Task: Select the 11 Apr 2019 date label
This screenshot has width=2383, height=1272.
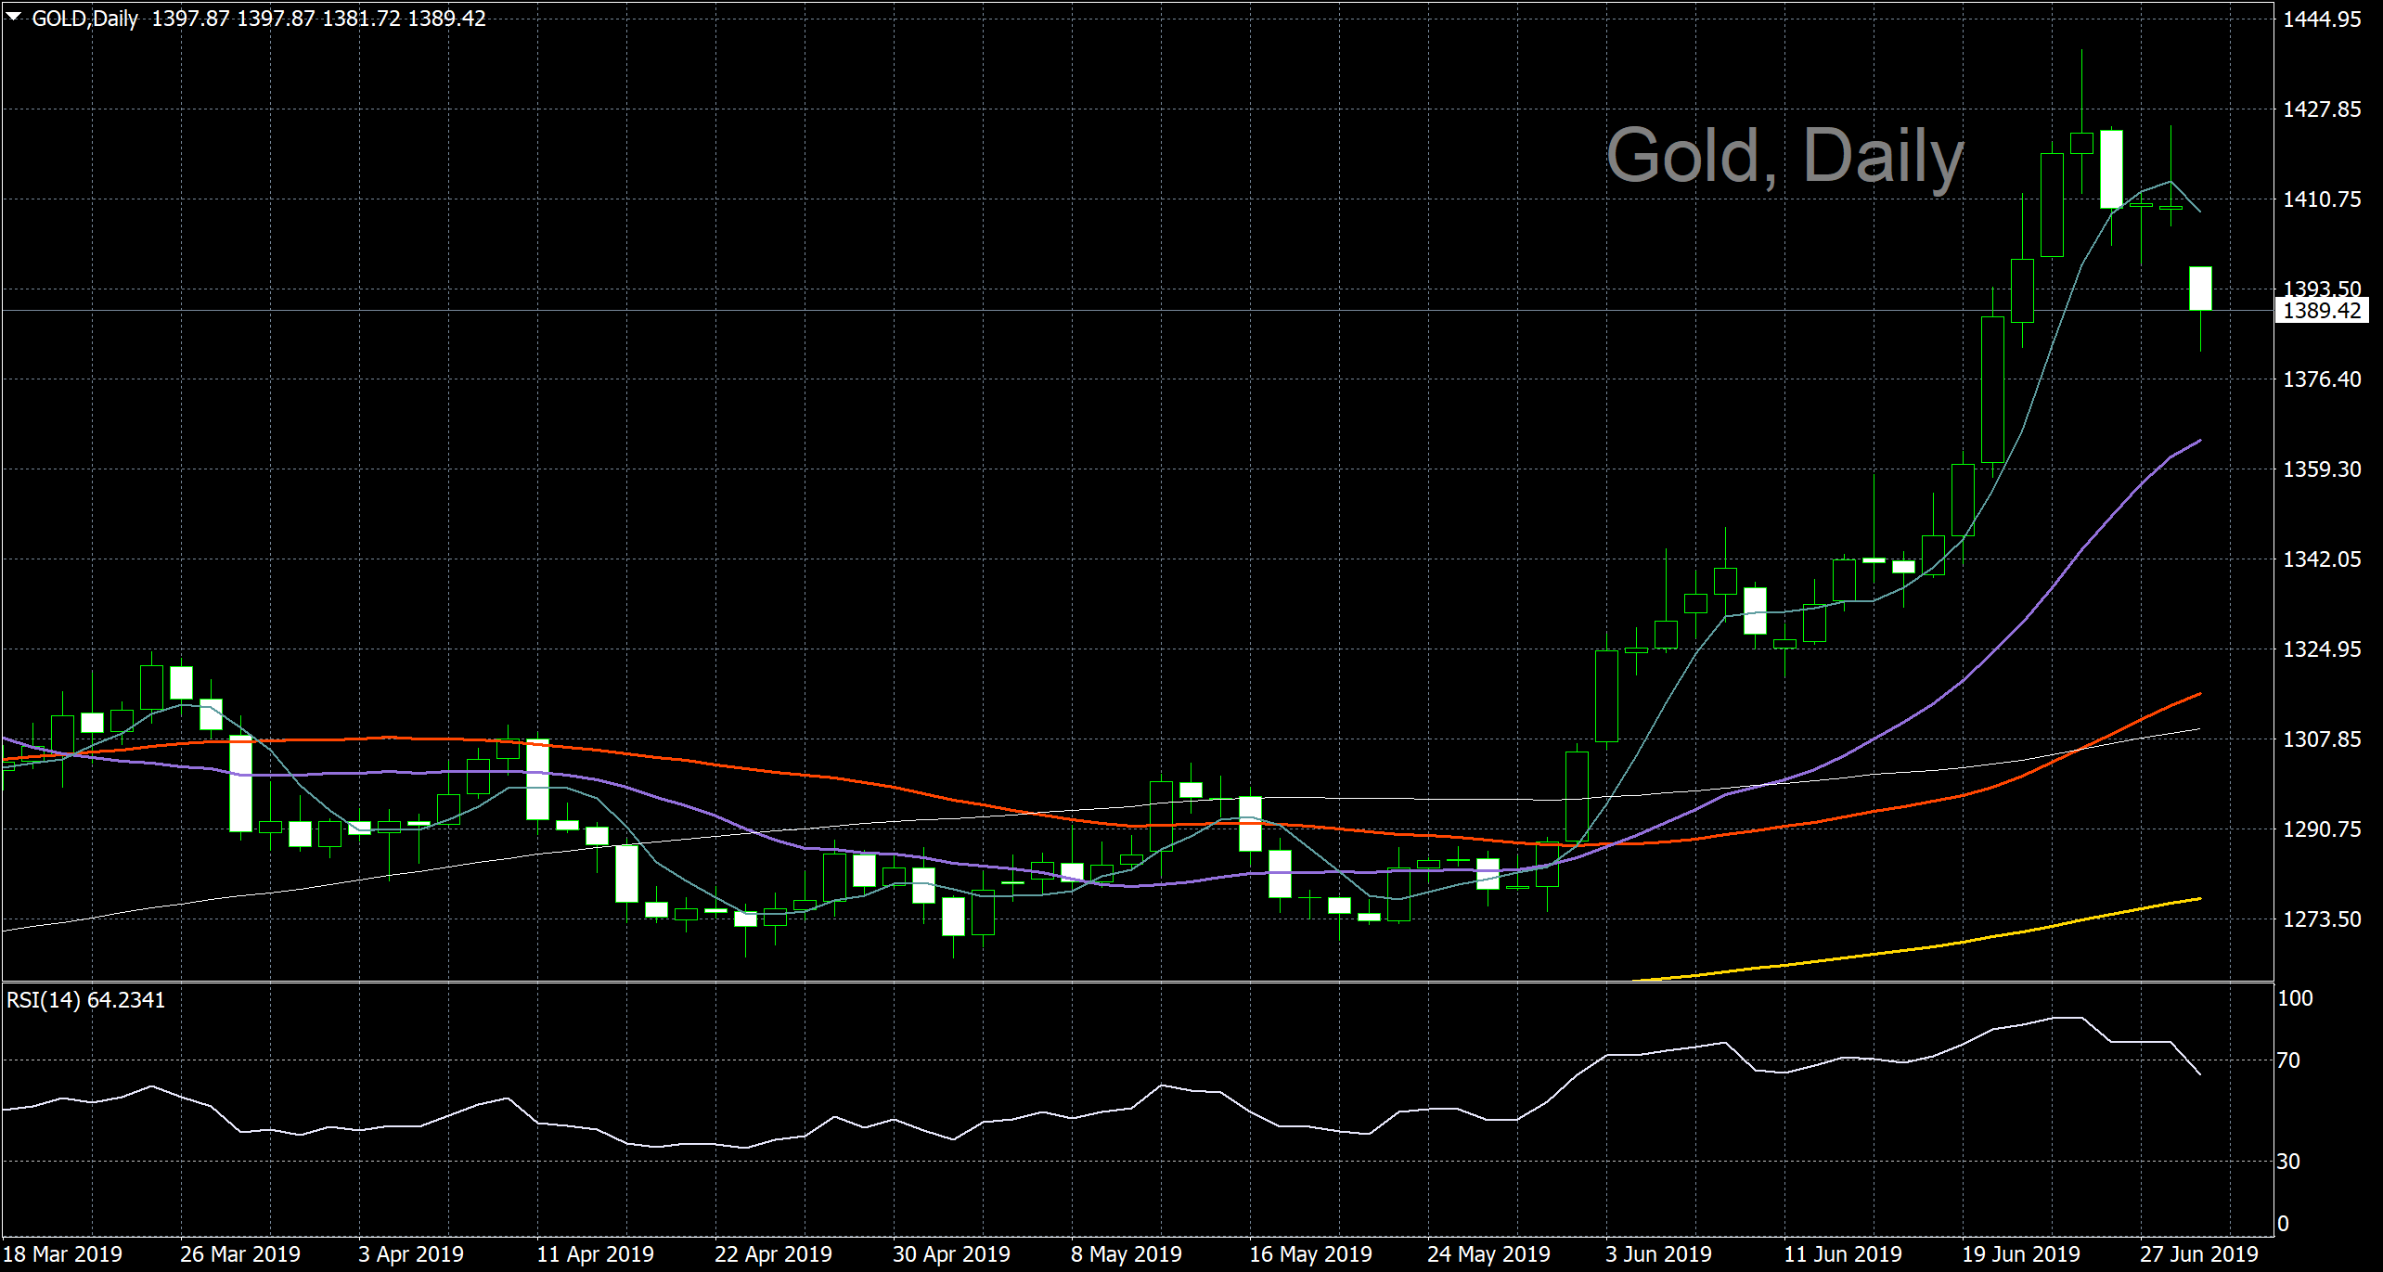Action: [596, 1254]
